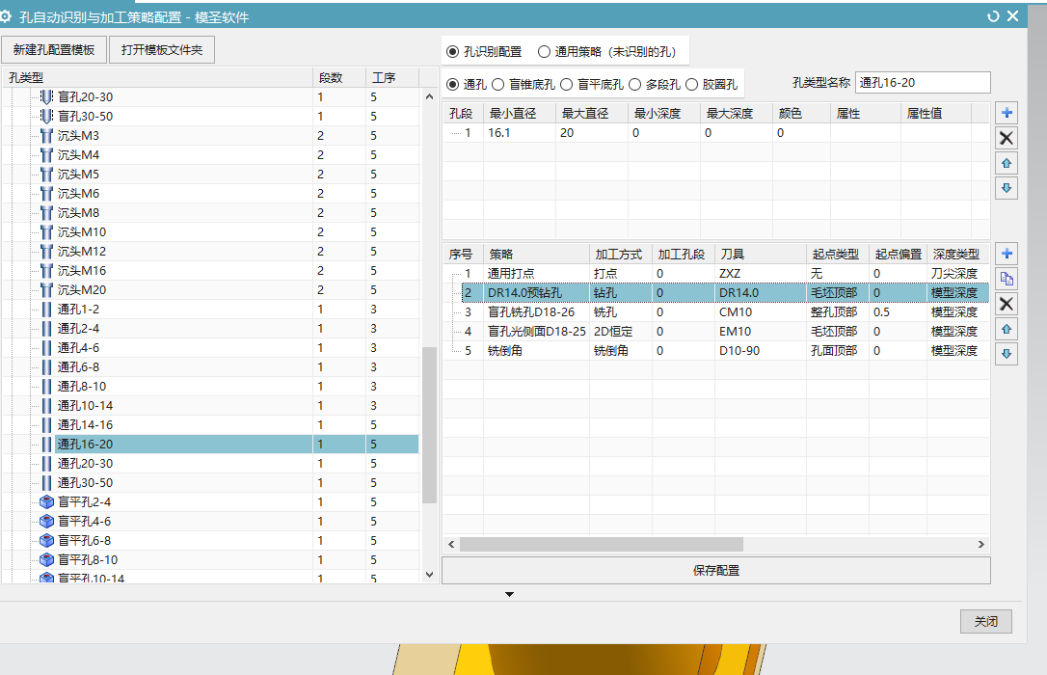Click strategy table scroll right arrow
This screenshot has width=1047, height=675.
[x=980, y=544]
